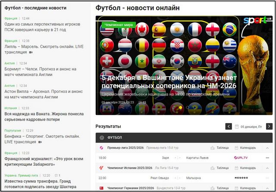Viewport: 276px width, 192px height.
Task: Open news Лилль – Марсель. Смотреть онлайн
Action: [44, 50]
